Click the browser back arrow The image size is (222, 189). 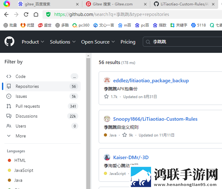point(6,14)
